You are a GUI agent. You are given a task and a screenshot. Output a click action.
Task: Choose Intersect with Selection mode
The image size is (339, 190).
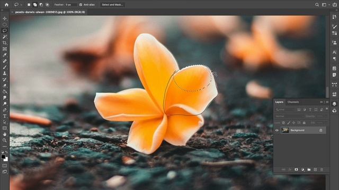coord(47,5)
